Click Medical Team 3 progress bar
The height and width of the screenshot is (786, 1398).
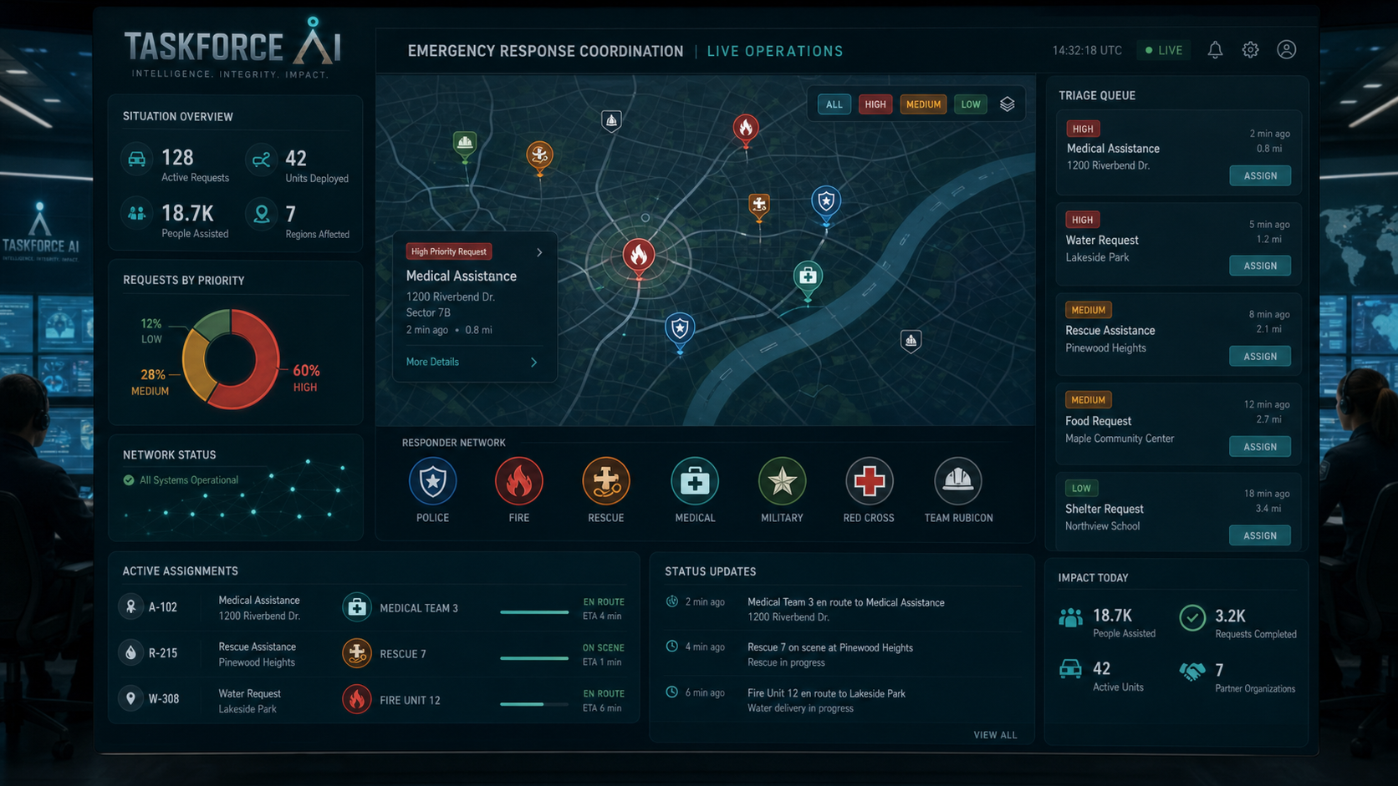(534, 612)
